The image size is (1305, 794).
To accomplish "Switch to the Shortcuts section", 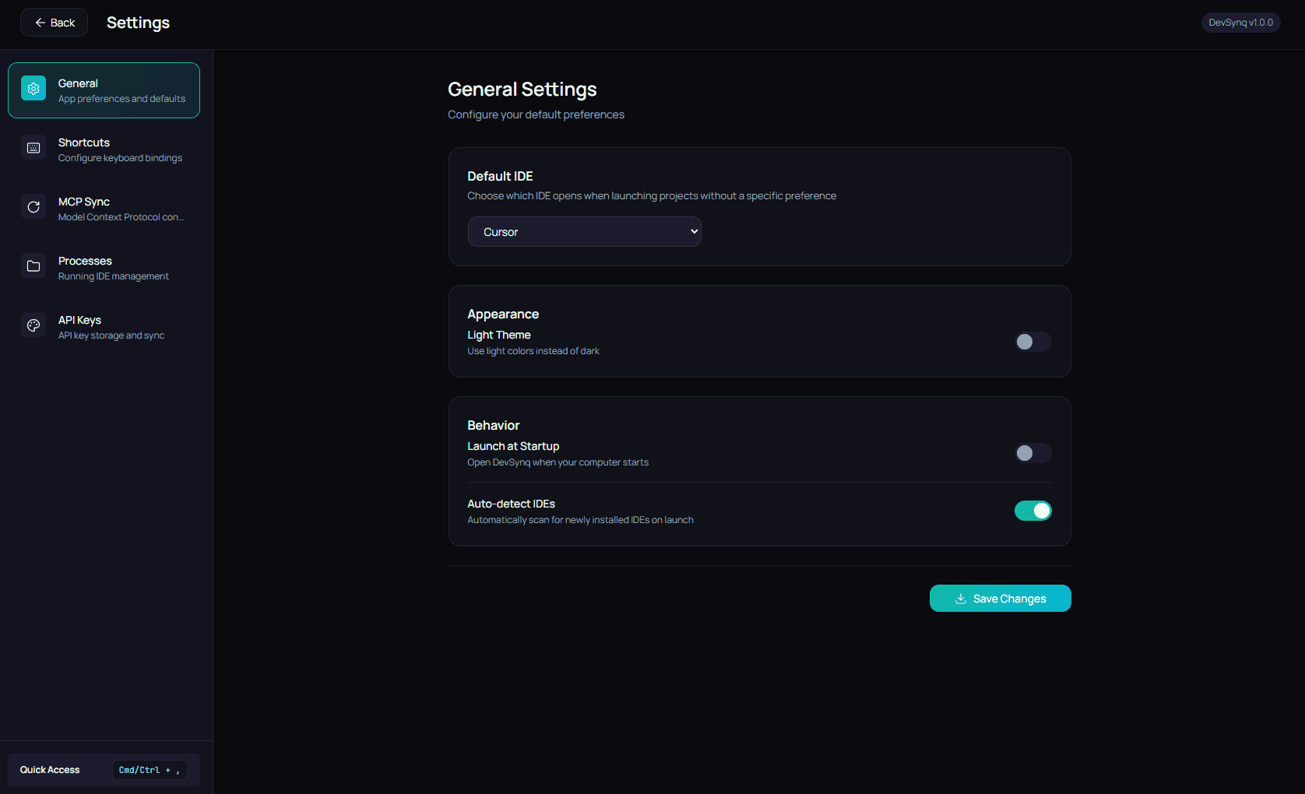I will 104,149.
